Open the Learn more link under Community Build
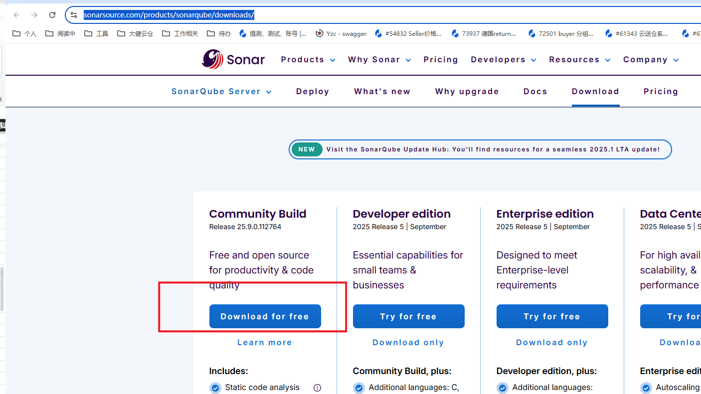 (264, 342)
